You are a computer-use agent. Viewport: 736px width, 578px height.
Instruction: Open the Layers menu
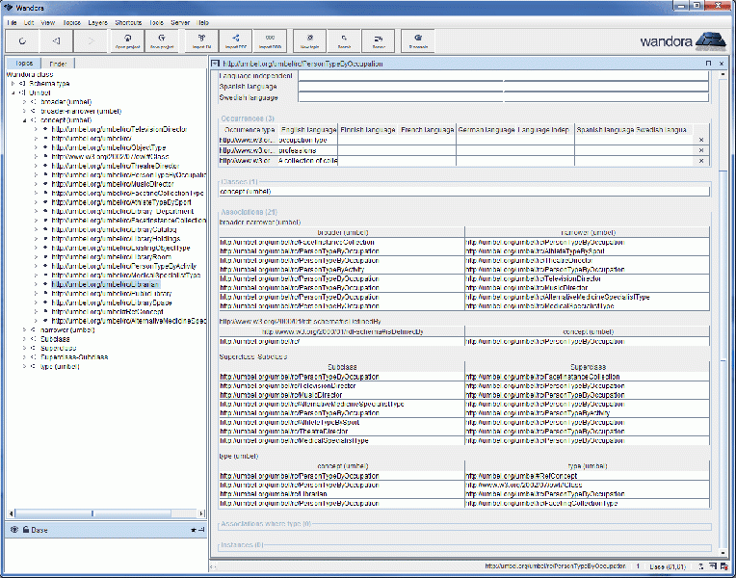click(97, 21)
